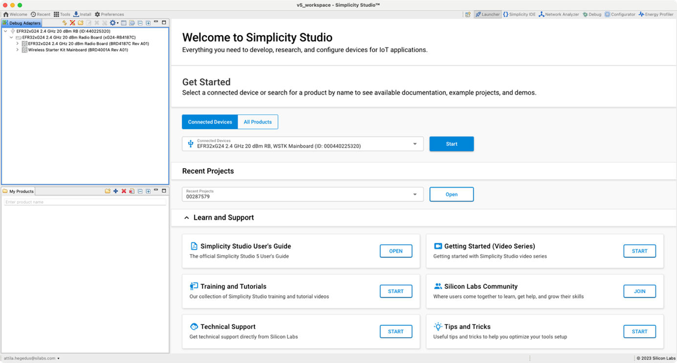Open the Connected Devices dropdown

point(415,143)
